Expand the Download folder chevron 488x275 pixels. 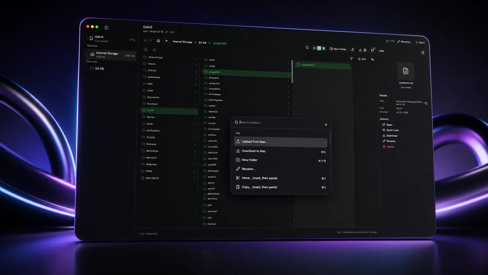click(x=195, y=105)
